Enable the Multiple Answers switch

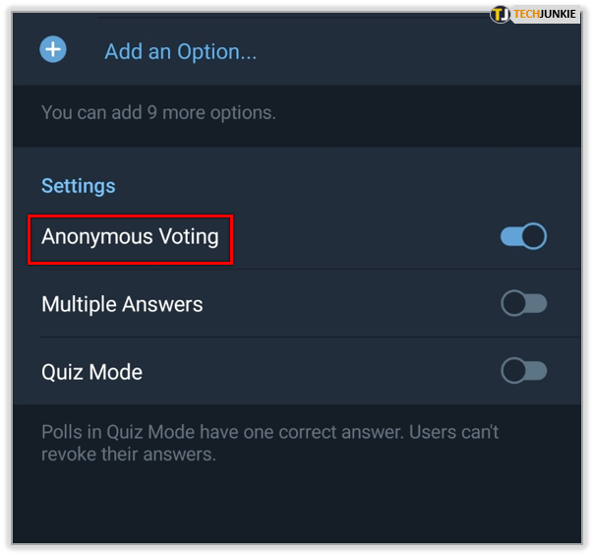click(x=523, y=304)
